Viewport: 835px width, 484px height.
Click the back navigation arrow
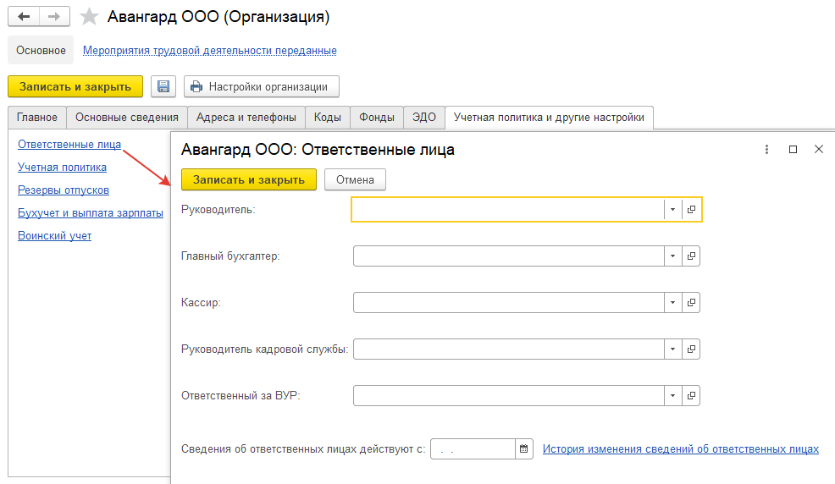click(x=24, y=16)
